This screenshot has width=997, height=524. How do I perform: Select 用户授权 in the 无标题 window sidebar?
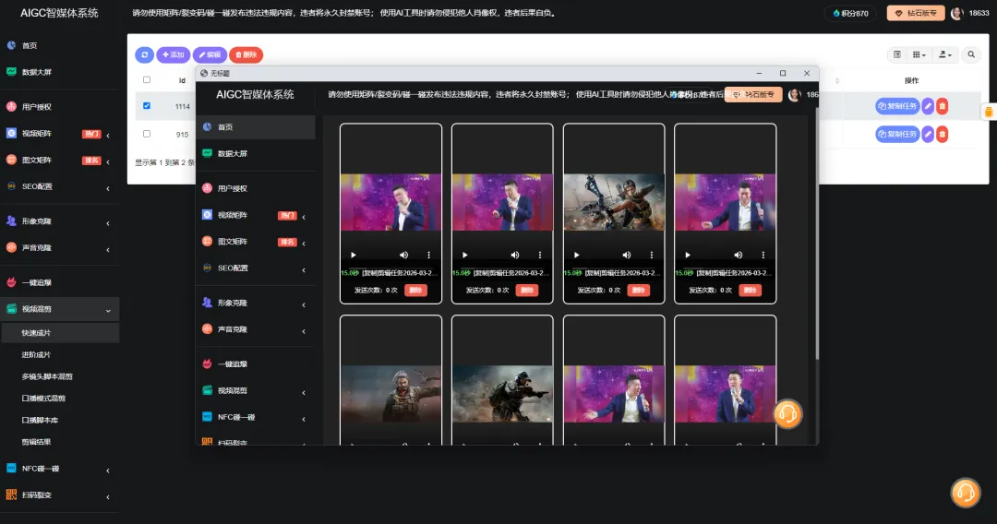[255, 188]
